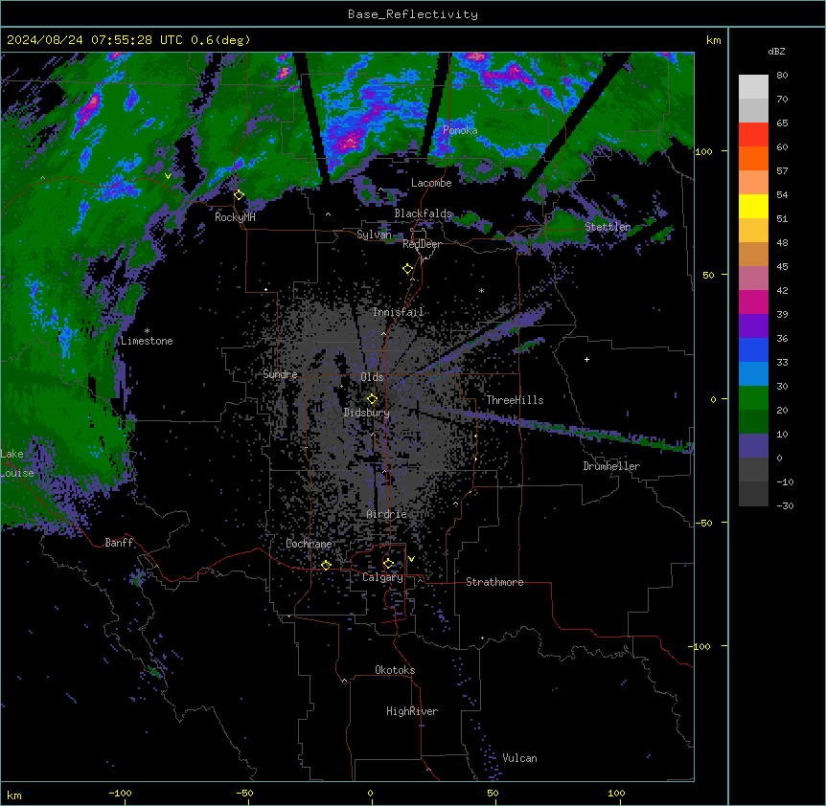Select the white plus marker north of Drumheller
826x806 pixels.
[586, 359]
